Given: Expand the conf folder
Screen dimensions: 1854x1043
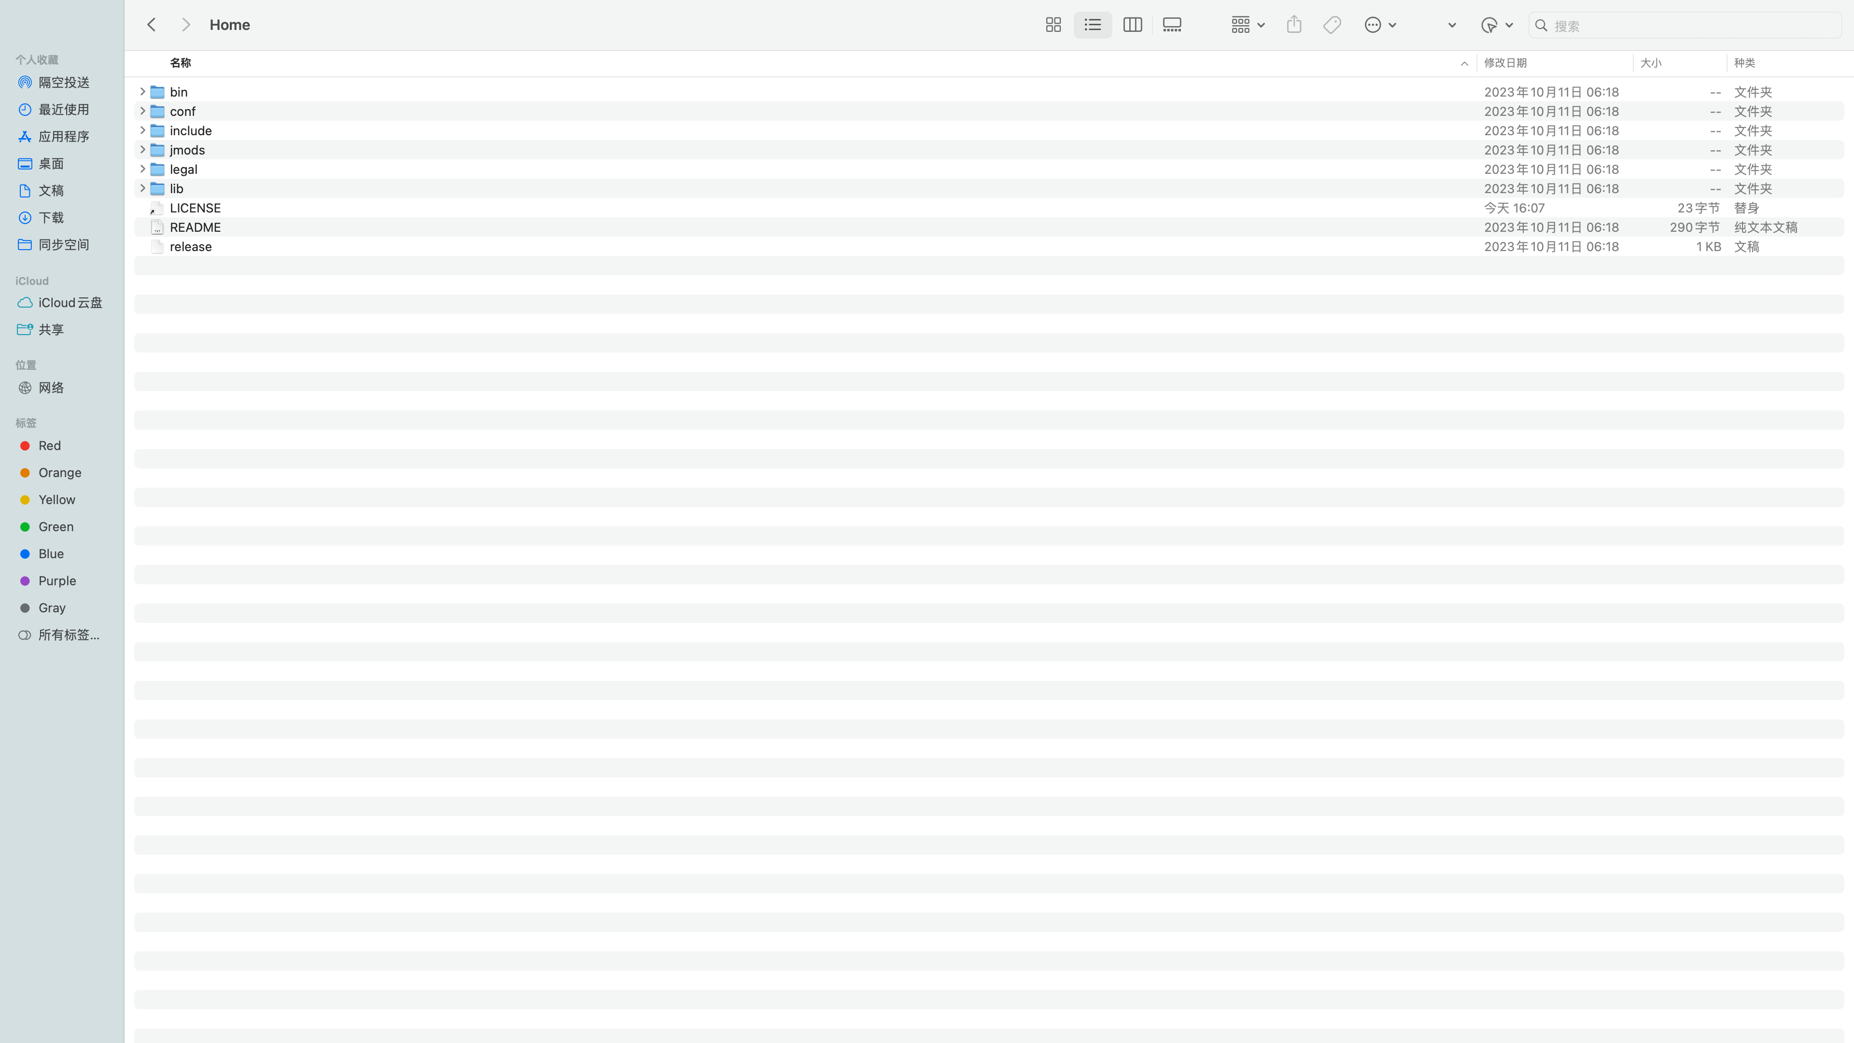Looking at the screenshot, I should [x=142, y=111].
